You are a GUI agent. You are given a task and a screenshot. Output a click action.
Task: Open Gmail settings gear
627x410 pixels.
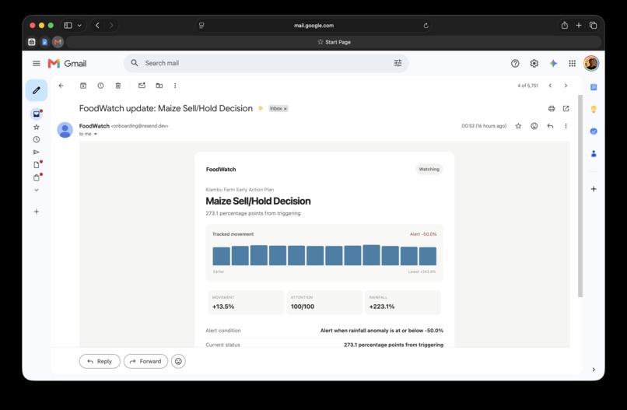[x=534, y=63]
